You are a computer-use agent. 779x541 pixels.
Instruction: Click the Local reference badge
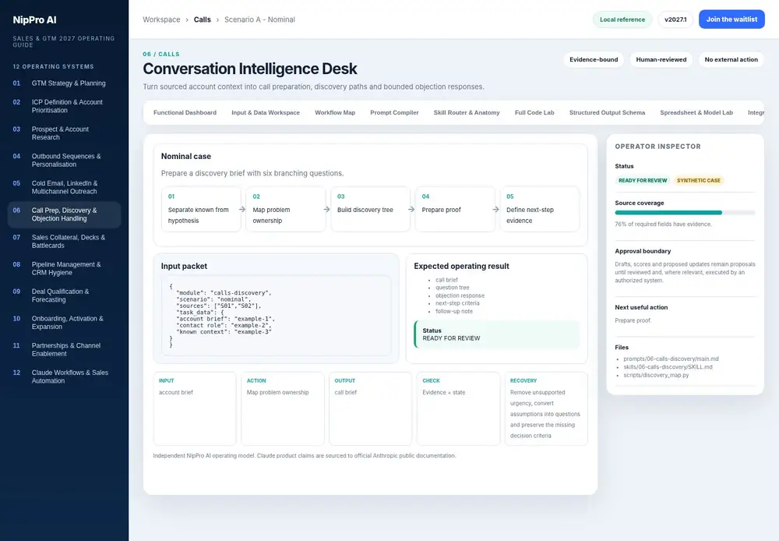click(x=622, y=19)
